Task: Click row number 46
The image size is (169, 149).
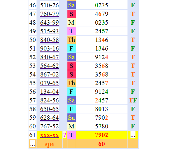Action: (x=33, y=5)
